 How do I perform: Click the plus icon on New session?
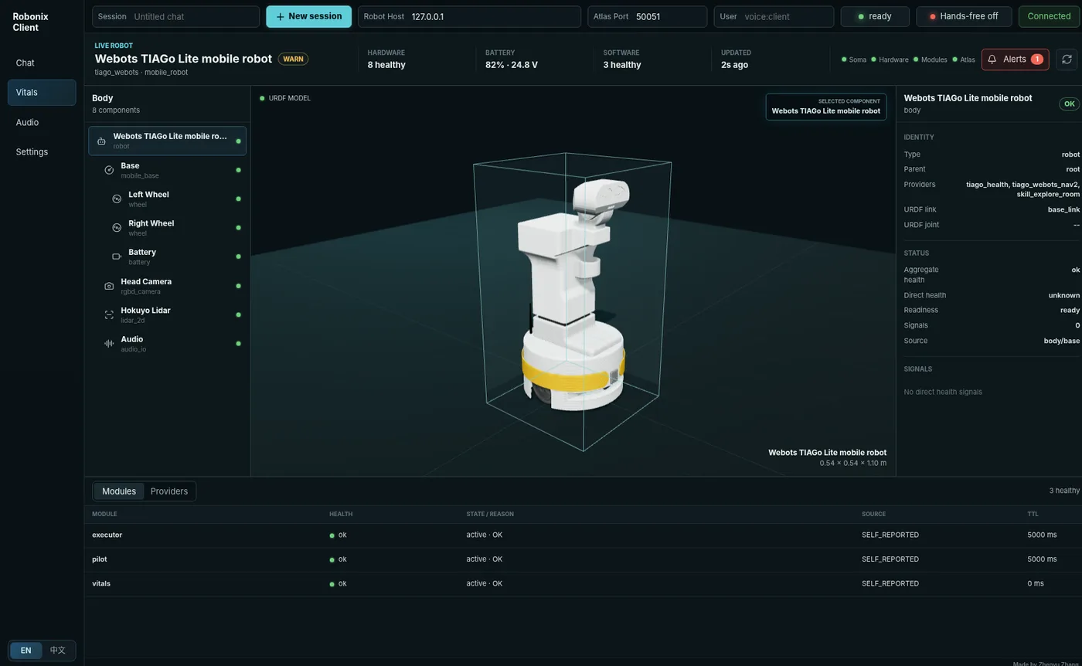click(281, 16)
